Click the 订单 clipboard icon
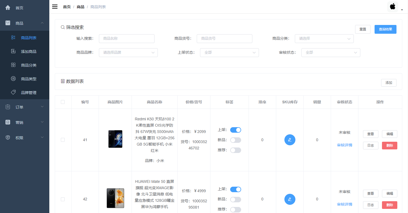The width and height of the screenshot is (408, 213). (x=8, y=107)
